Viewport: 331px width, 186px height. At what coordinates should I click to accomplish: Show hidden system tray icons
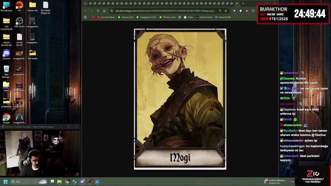pyautogui.click(x=293, y=182)
